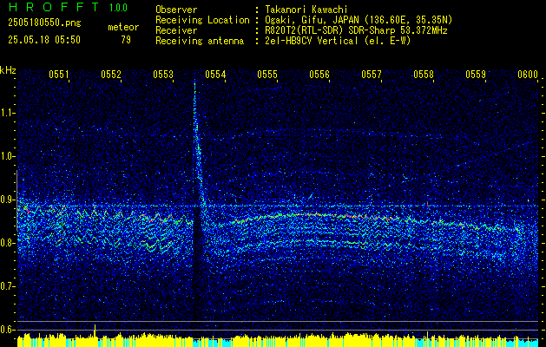
Task: Click the Receiver field label
Action: pos(176,30)
